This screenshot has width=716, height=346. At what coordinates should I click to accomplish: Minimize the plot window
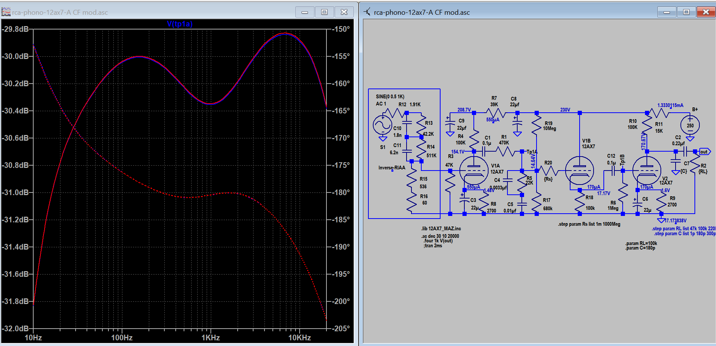(x=305, y=12)
